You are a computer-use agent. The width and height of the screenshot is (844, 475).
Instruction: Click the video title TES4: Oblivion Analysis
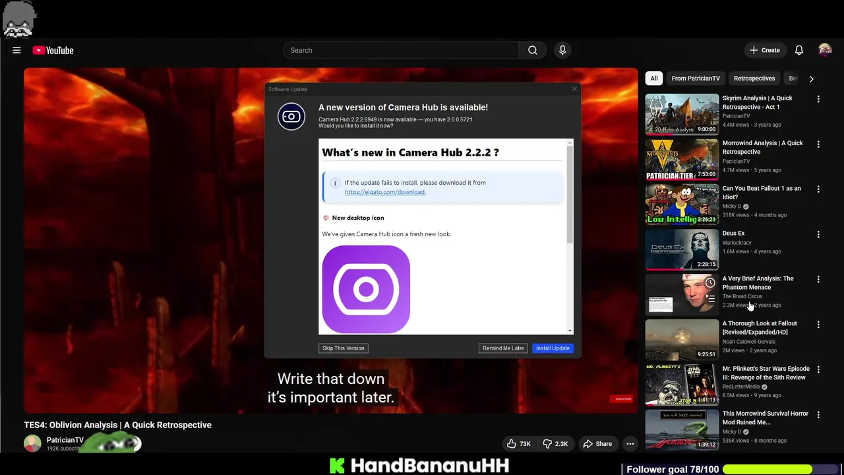coord(117,426)
